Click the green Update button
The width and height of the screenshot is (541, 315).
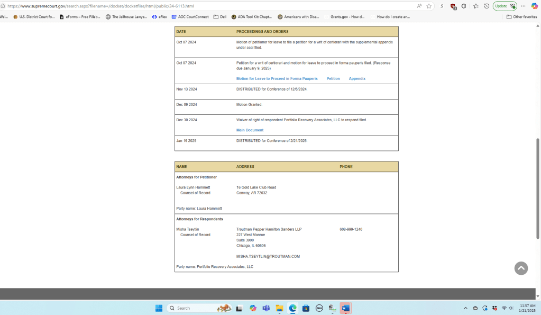click(505, 6)
